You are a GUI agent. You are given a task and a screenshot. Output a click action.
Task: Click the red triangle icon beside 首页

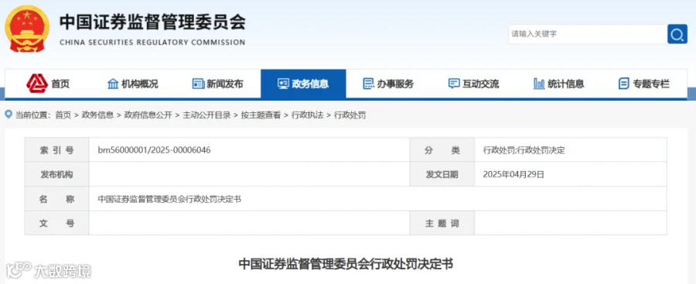point(37,83)
